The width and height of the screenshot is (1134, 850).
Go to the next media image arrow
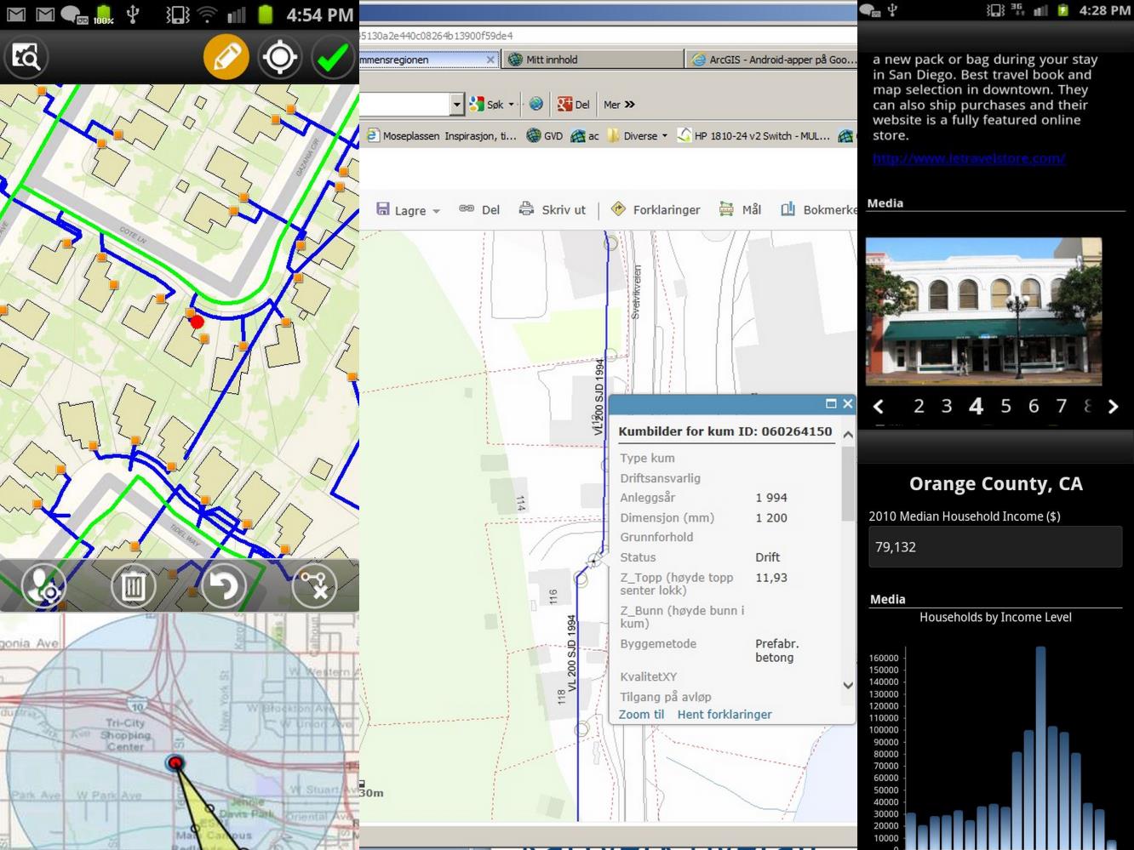tap(1113, 407)
